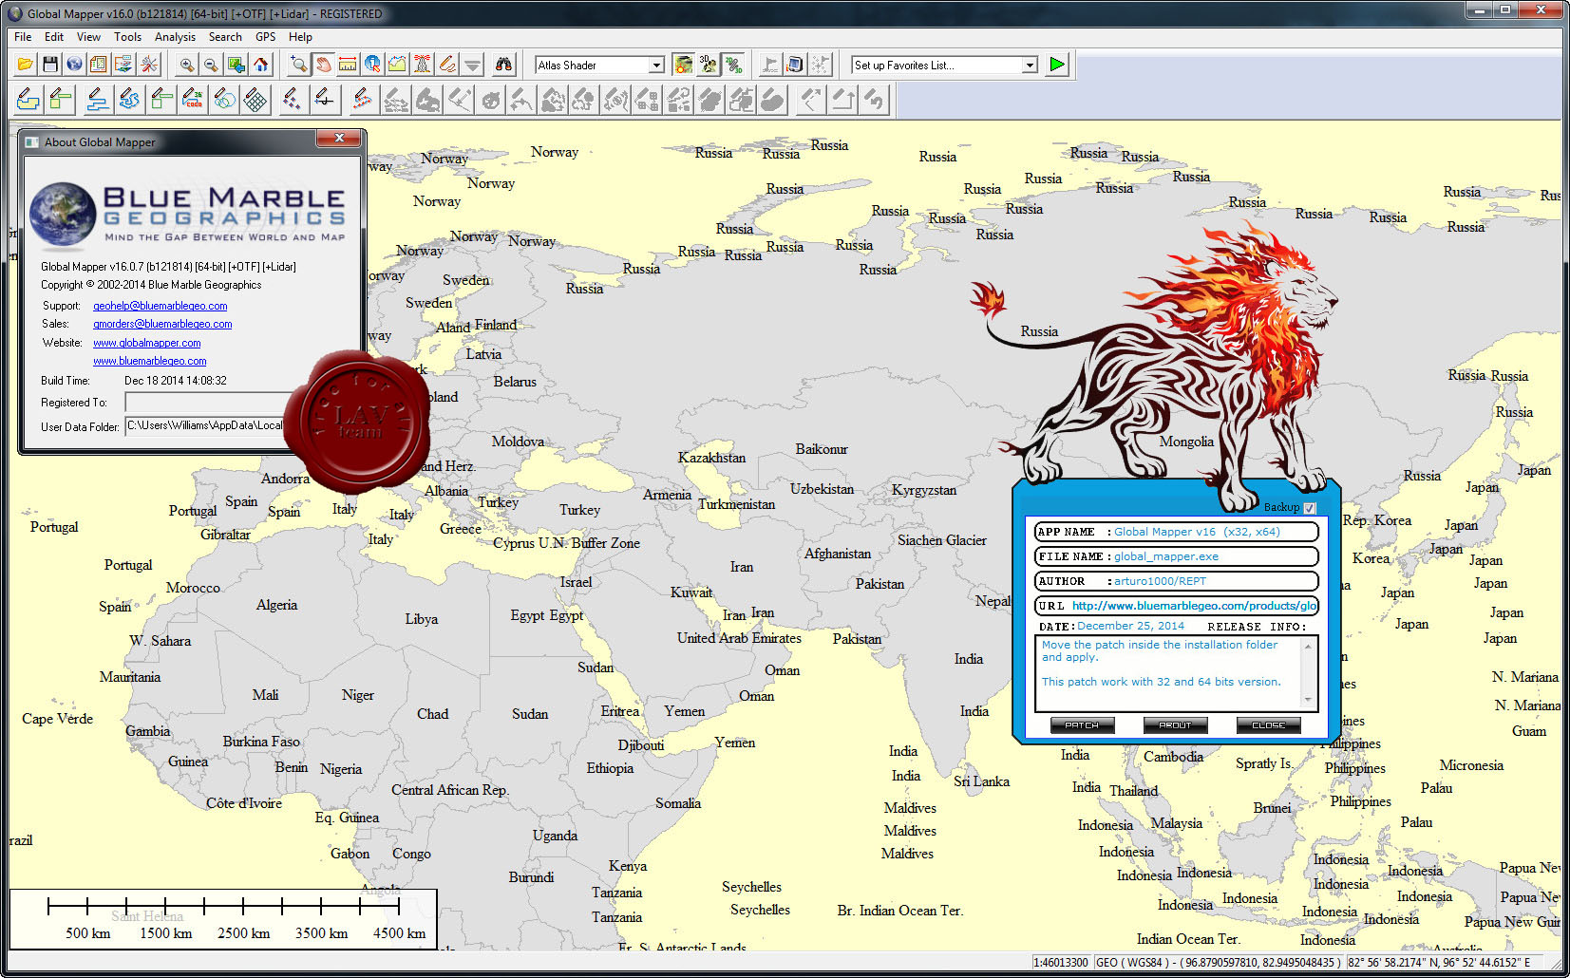Select the Measure ruler tool
This screenshot has width=1570, height=978.
(349, 65)
